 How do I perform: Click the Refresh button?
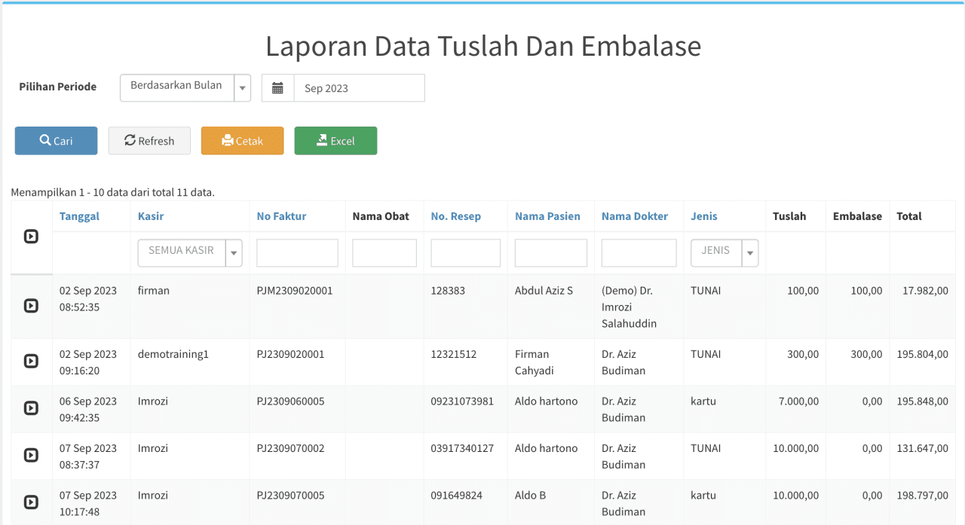[x=149, y=141]
